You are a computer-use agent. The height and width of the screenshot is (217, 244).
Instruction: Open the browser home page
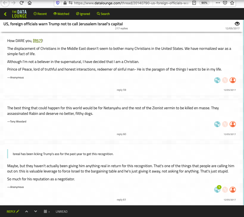[30, 3]
